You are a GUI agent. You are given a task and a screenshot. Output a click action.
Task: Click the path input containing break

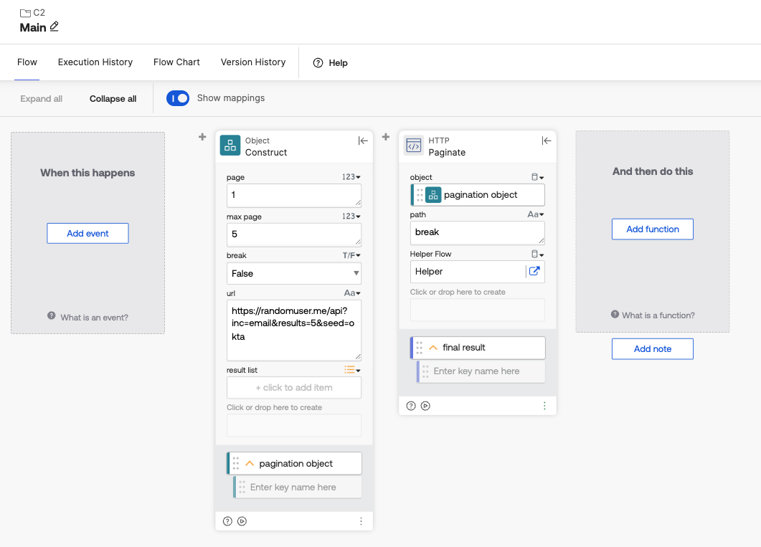[x=477, y=233]
